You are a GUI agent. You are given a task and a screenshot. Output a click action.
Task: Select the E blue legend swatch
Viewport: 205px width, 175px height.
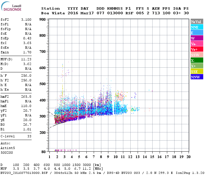click(197, 33)
